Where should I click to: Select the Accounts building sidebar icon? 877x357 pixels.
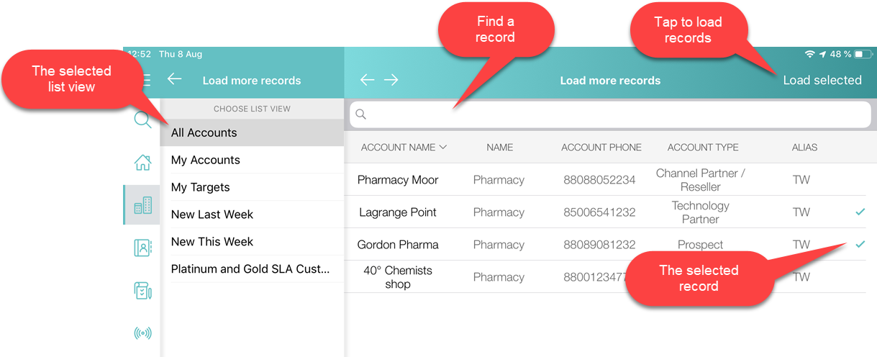click(142, 206)
